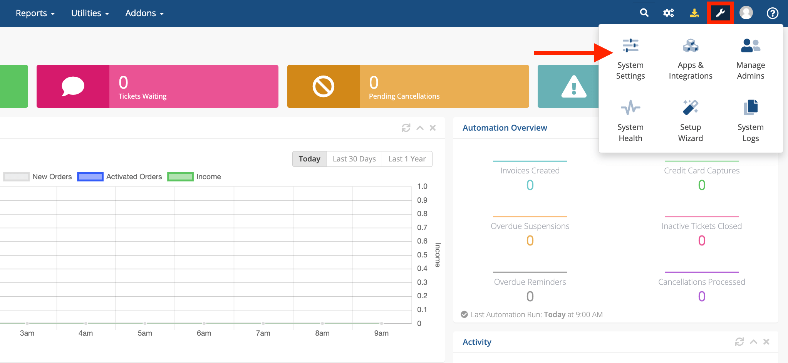This screenshot has height=363, width=788.
Task: Open Credit Card Captures count
Action: [x=702, y=185]
